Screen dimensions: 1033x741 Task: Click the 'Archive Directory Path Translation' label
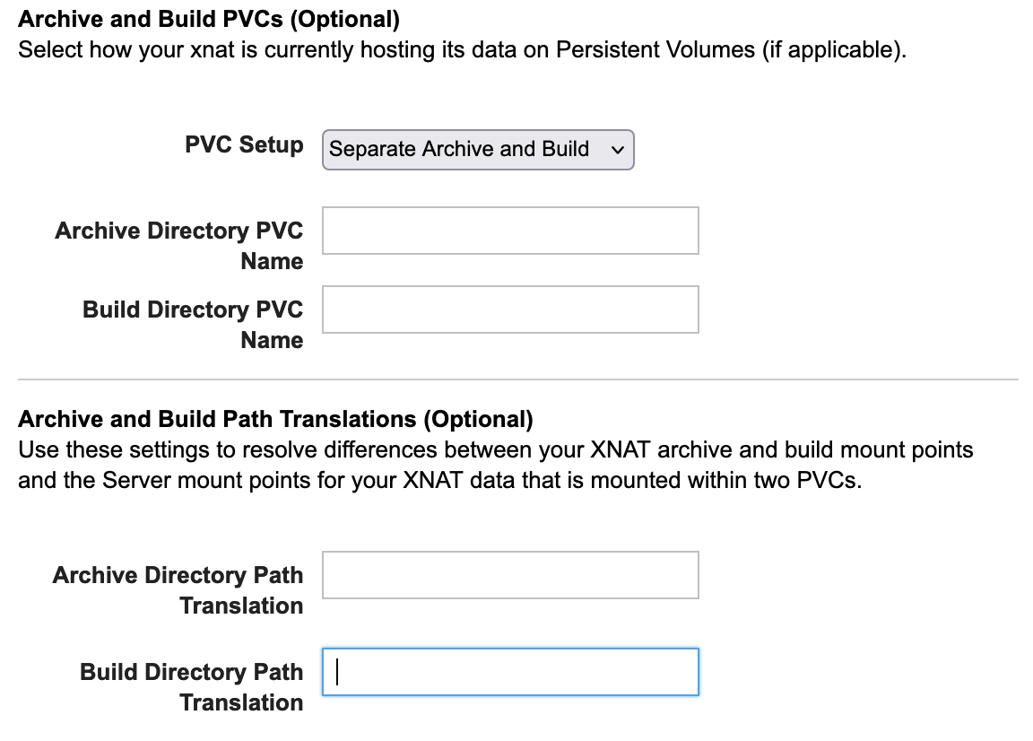pos(178,590)
